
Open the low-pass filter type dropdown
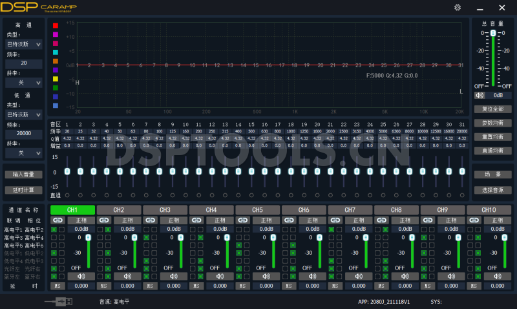24,114
